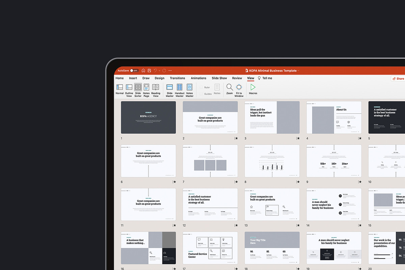Open the Undo history dropdown arrow
The height and width of the screenshot is (270, 405).
(x=159, y=71)
